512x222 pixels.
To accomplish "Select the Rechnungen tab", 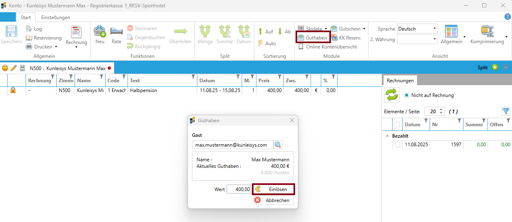I will tap(400, 81).
